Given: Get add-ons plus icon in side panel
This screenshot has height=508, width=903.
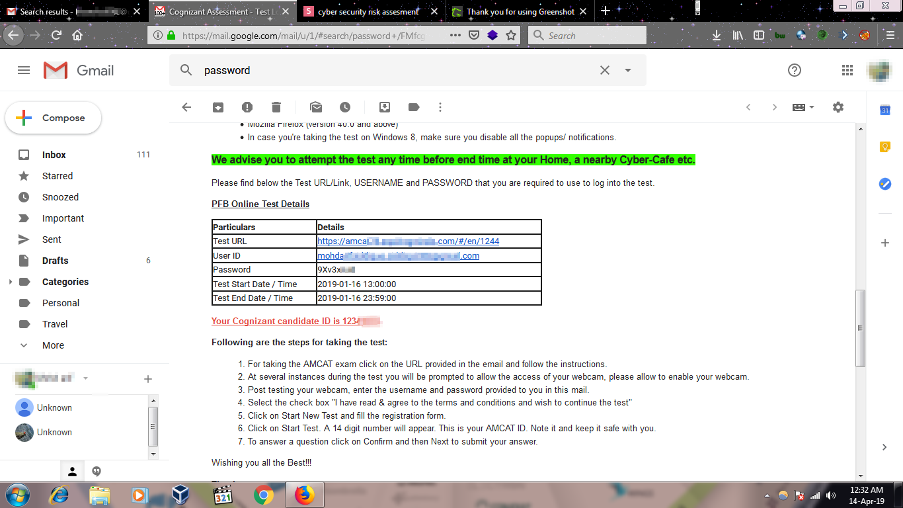Looking at the screenshot, I should [885, 243].
